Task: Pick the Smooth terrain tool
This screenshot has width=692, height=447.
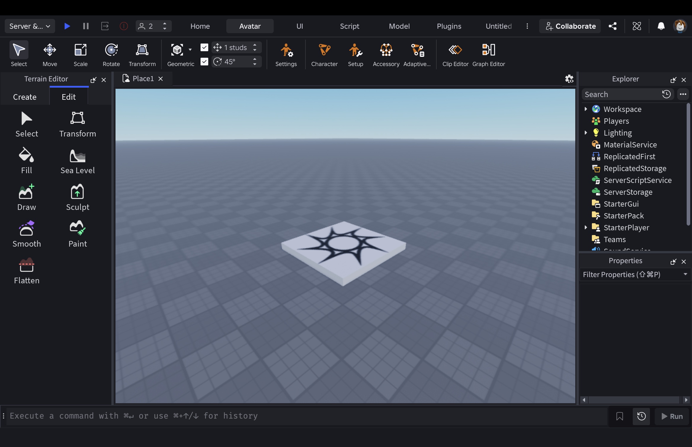Action: coord(27,234)
